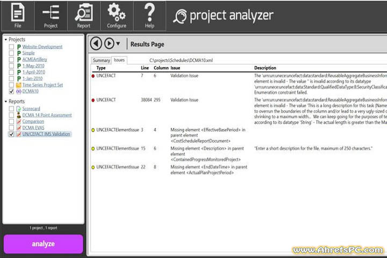Click yellow warning dot on line 22 row
The width and height of the screenshot is (387, 258).
click(93, 167)
